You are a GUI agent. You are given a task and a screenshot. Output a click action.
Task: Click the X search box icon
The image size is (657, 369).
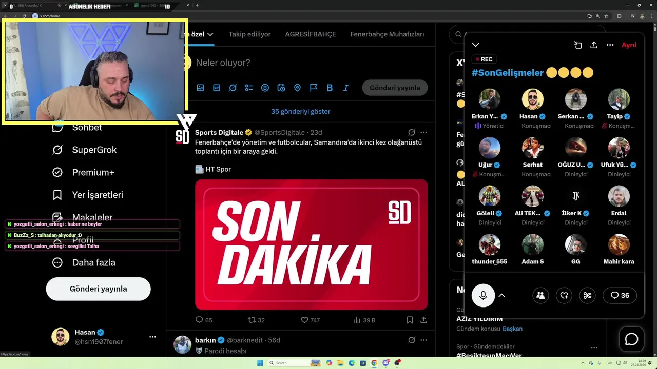[458, 34]
